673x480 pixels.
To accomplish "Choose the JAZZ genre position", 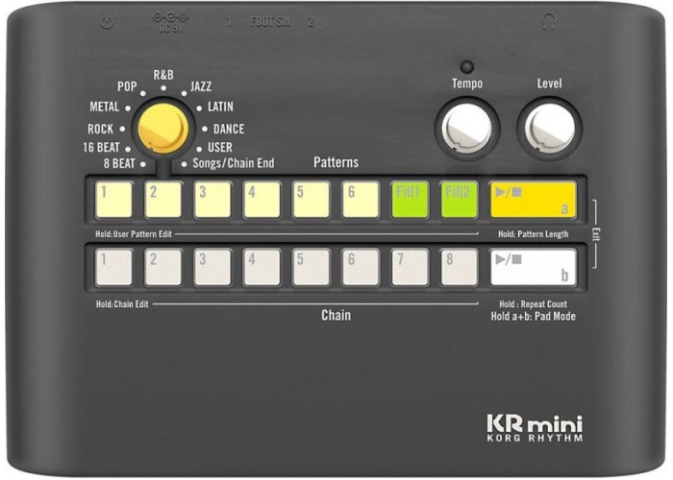I will (x=201, y=86).
